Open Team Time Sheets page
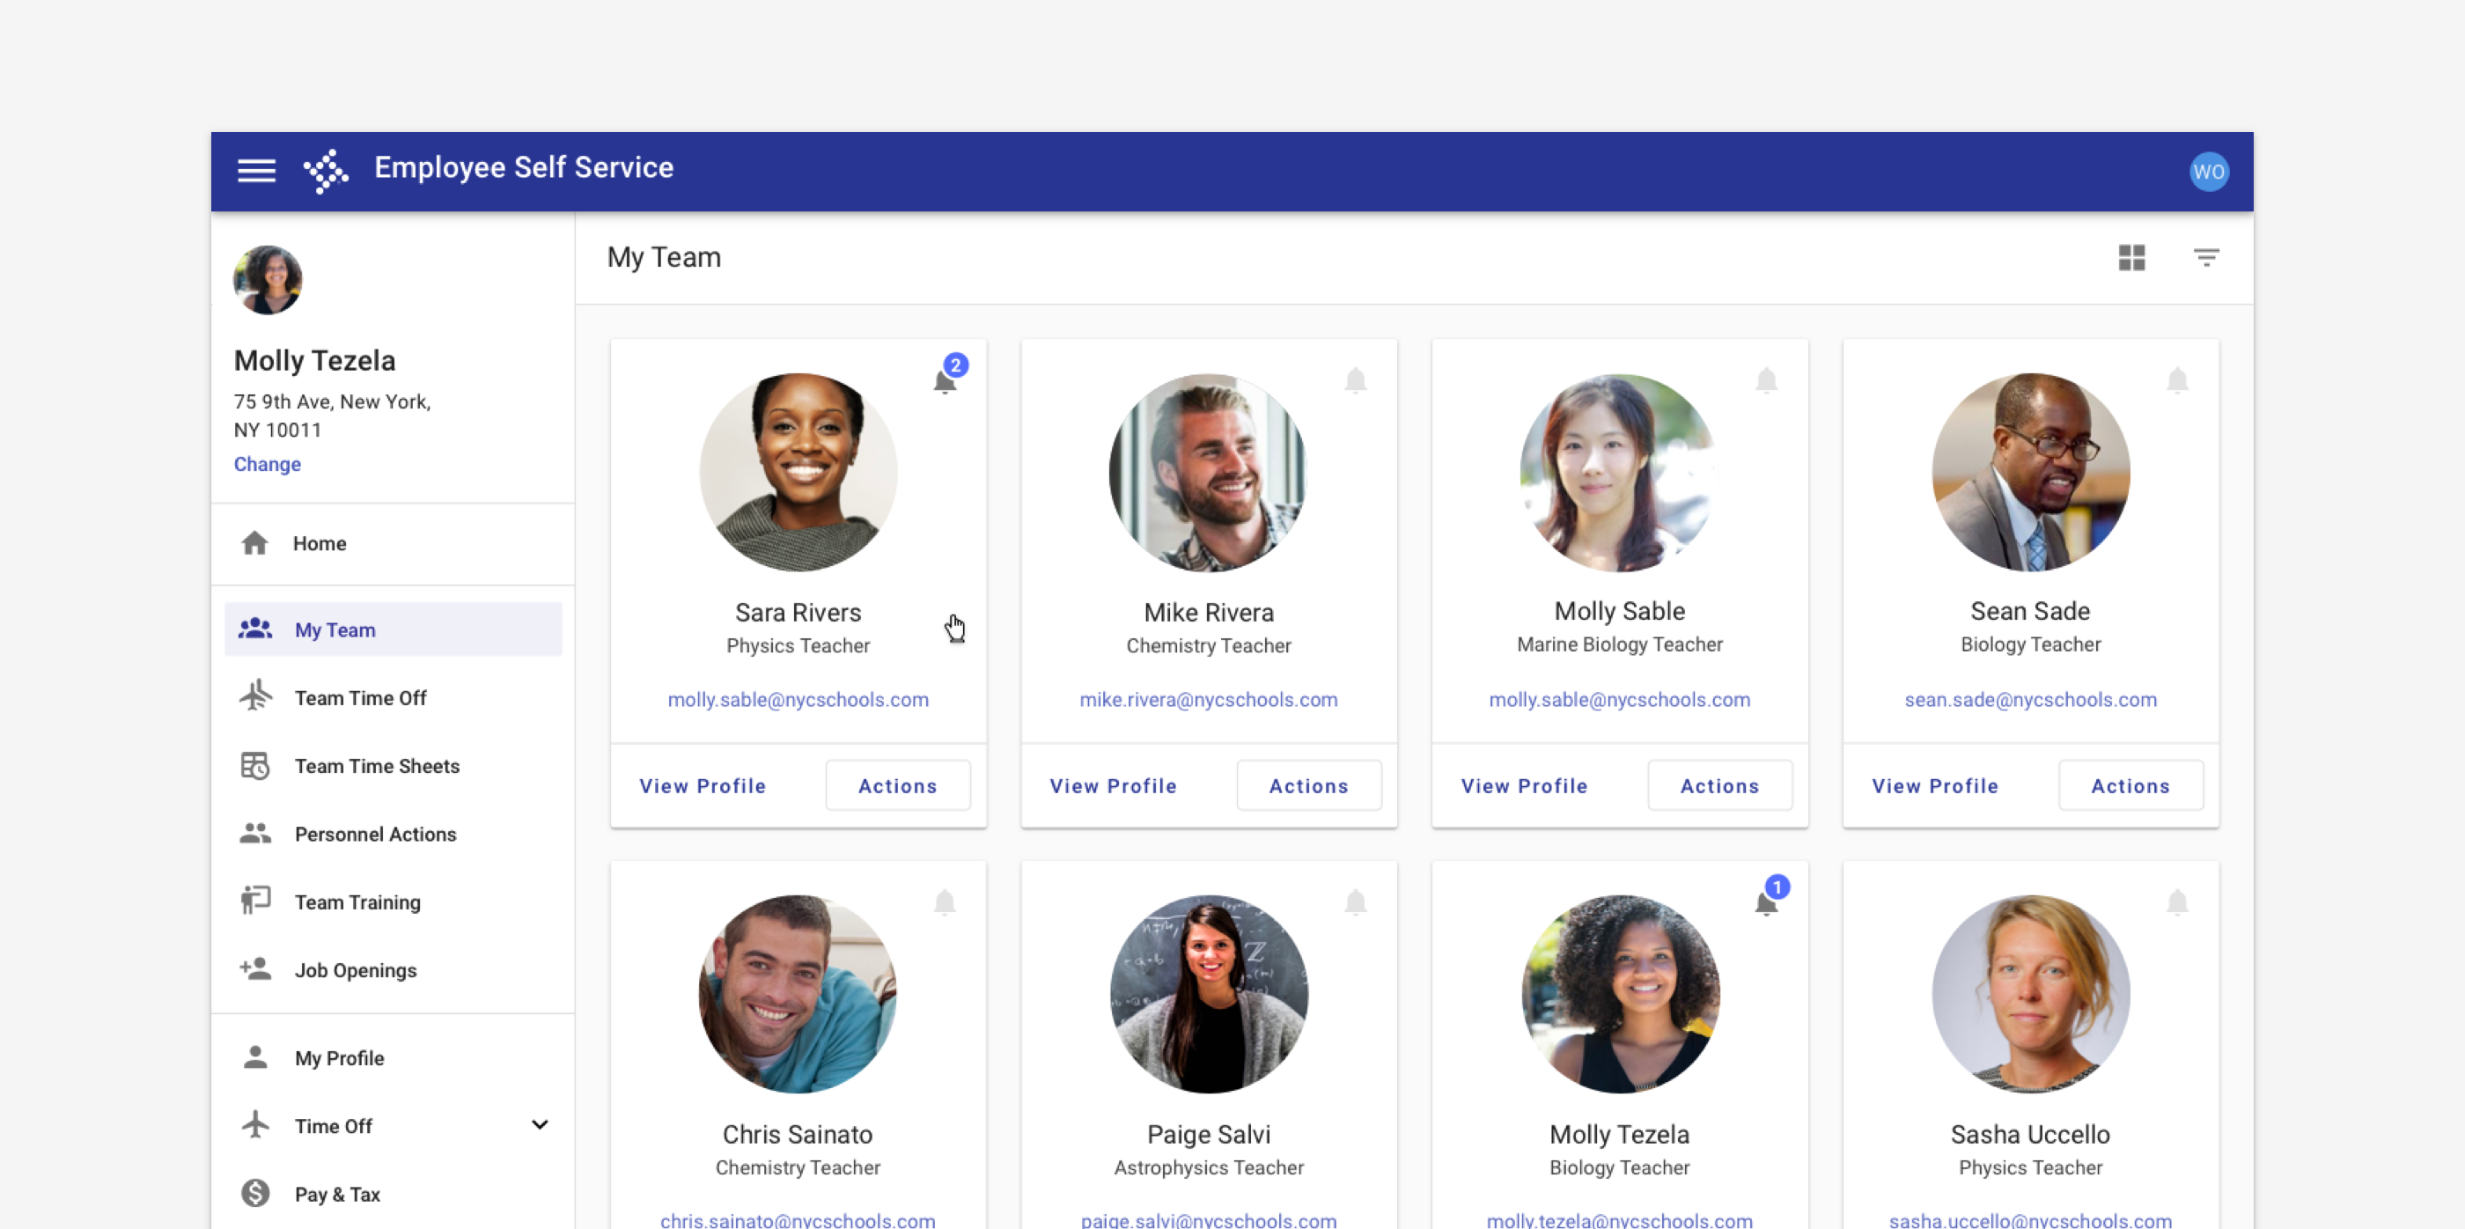Viewport: 2465px width, 1229px height. pos(394,766)
